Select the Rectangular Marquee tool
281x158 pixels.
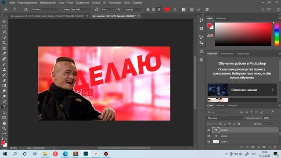point(4,27)
